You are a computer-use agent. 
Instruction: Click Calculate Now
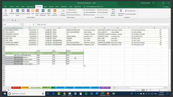(x=130, y=11)
